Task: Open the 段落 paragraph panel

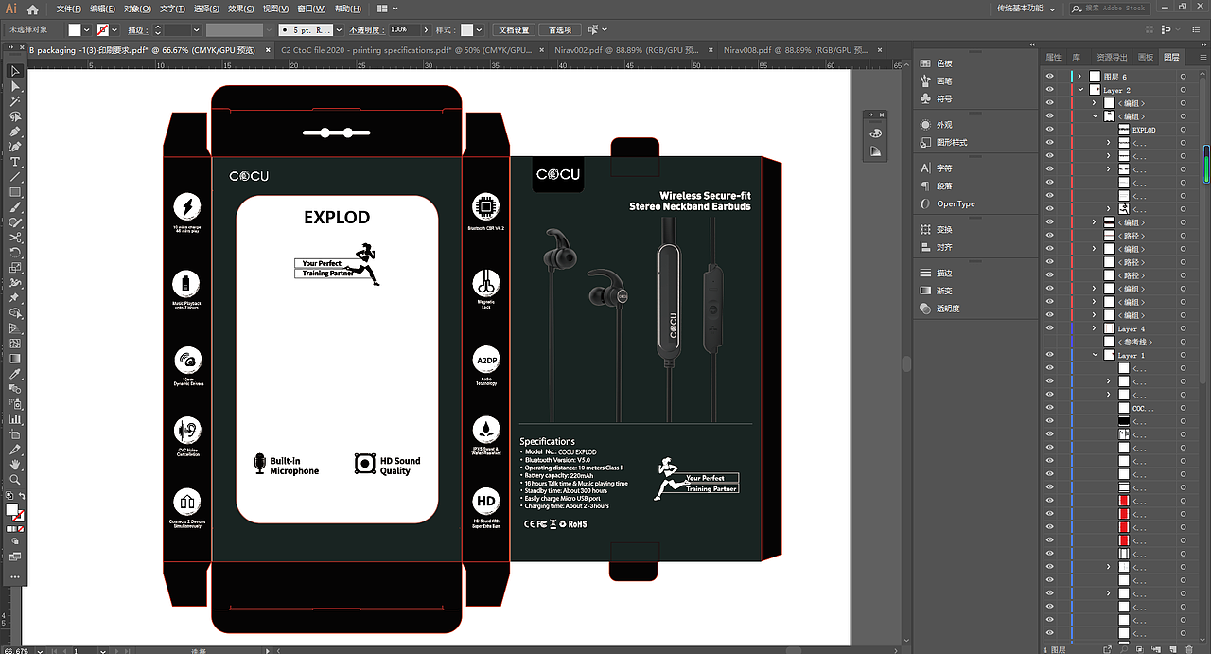Action: click(x=939, y=186)
